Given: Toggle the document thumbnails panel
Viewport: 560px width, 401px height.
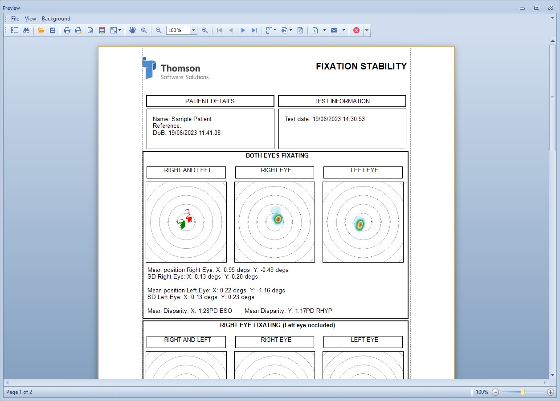Looking at the screenshot, I should tap(15, 30).
